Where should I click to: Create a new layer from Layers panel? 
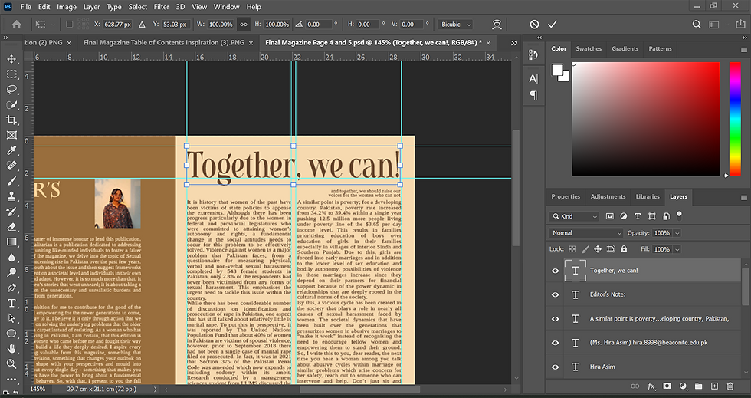click(714, 386)
